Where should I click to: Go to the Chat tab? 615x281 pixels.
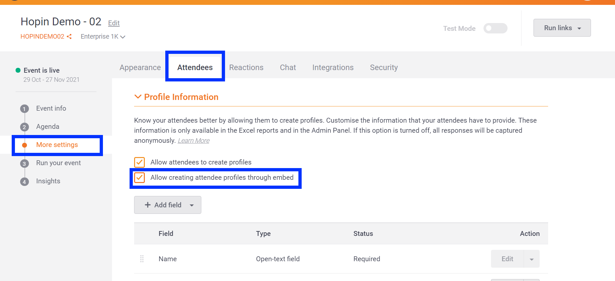tap(288, 67)
